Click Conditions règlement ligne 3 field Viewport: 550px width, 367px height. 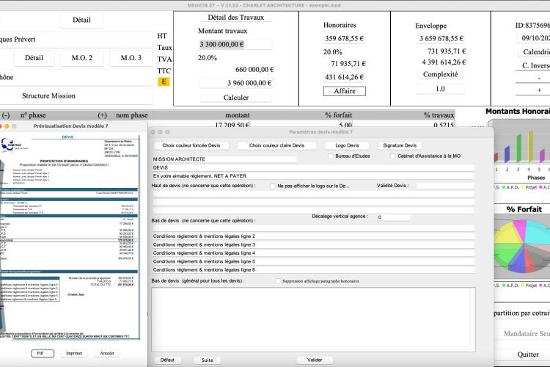313,244
